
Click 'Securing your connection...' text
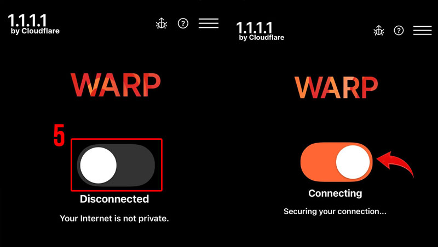click(x=335, y=211)
